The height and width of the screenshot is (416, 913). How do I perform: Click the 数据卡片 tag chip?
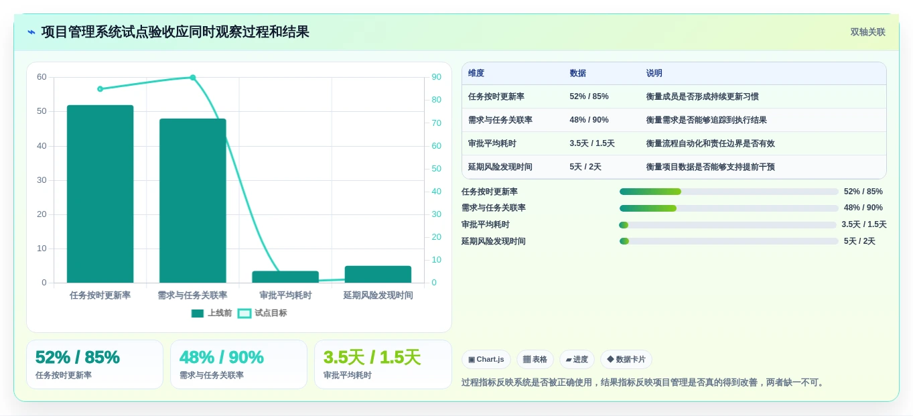click(626, 360)
